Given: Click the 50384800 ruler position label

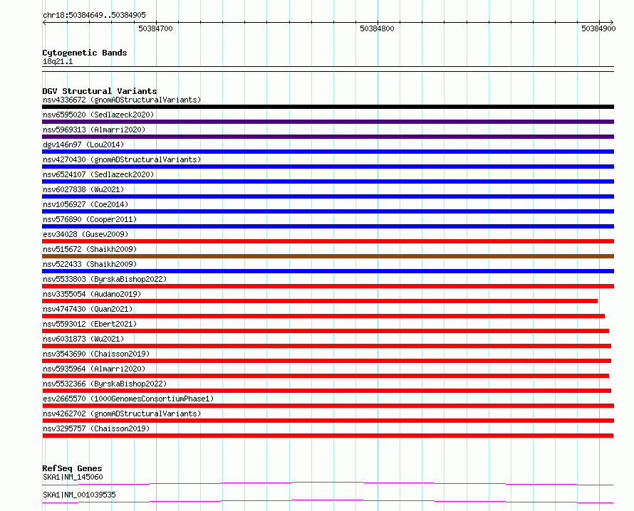Looking at the screenshot, I should (378, 28).
